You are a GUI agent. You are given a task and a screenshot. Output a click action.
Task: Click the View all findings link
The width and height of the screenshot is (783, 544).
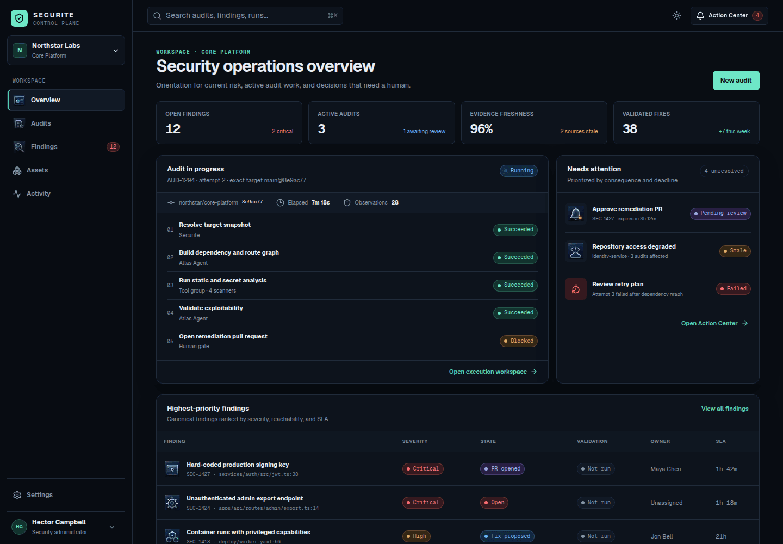tap(725, 409)
